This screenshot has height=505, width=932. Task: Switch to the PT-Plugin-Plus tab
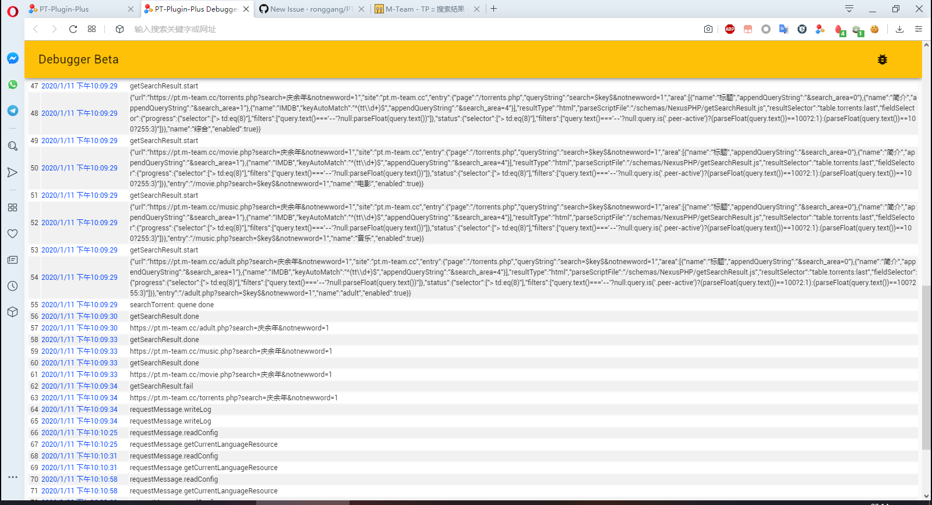click(81, 9)
